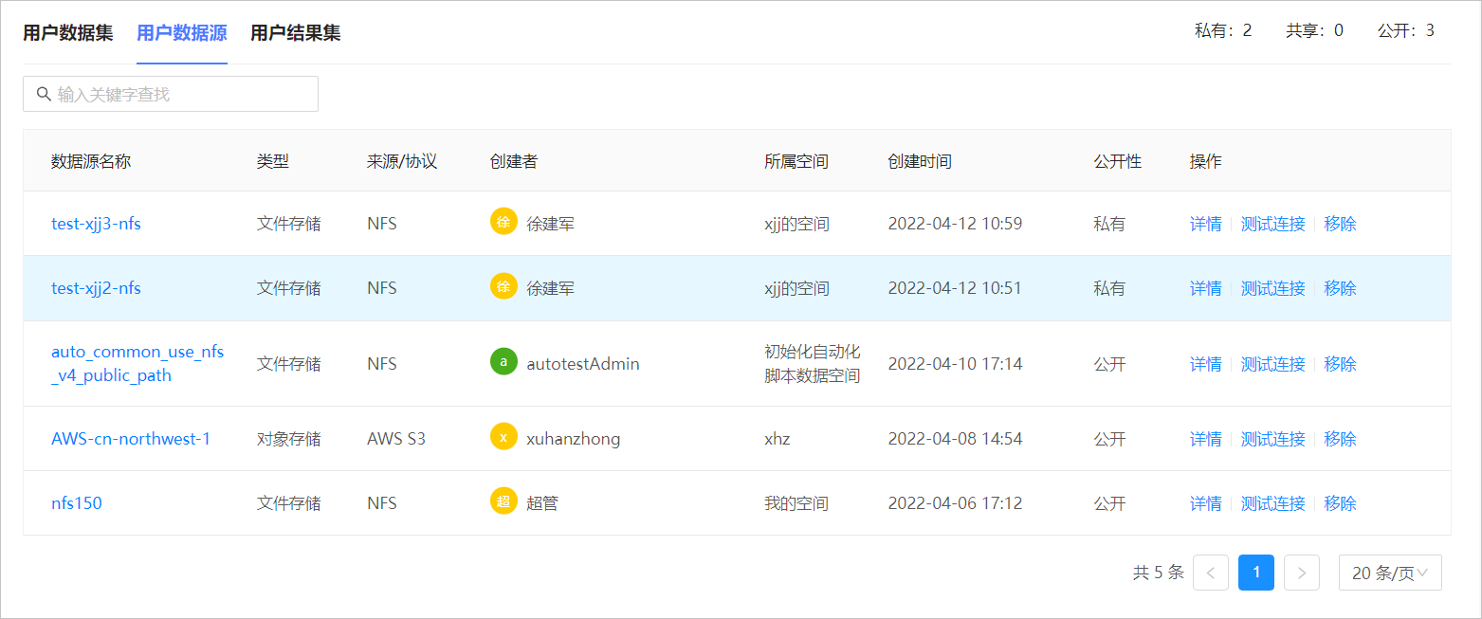Open the 用户结果集 tab
Screen dimensions: 1482x619
[296, 33]
